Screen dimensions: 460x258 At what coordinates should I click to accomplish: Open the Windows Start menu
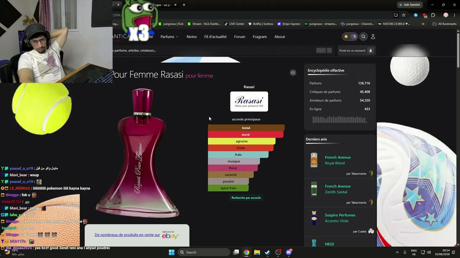click(x=171, y=252)
